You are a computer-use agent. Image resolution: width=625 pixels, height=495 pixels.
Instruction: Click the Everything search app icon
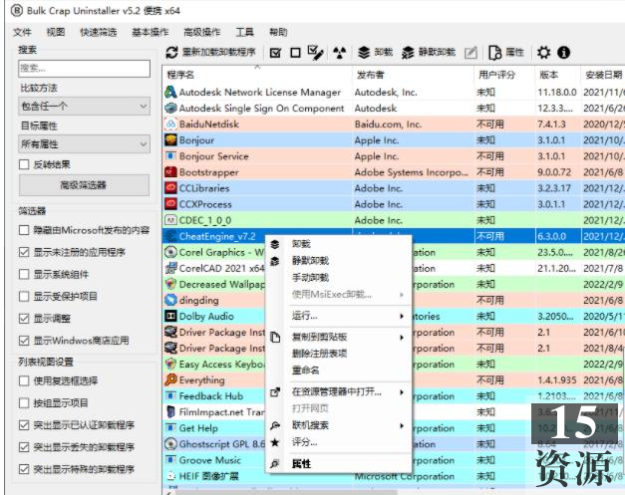[170, 379]
